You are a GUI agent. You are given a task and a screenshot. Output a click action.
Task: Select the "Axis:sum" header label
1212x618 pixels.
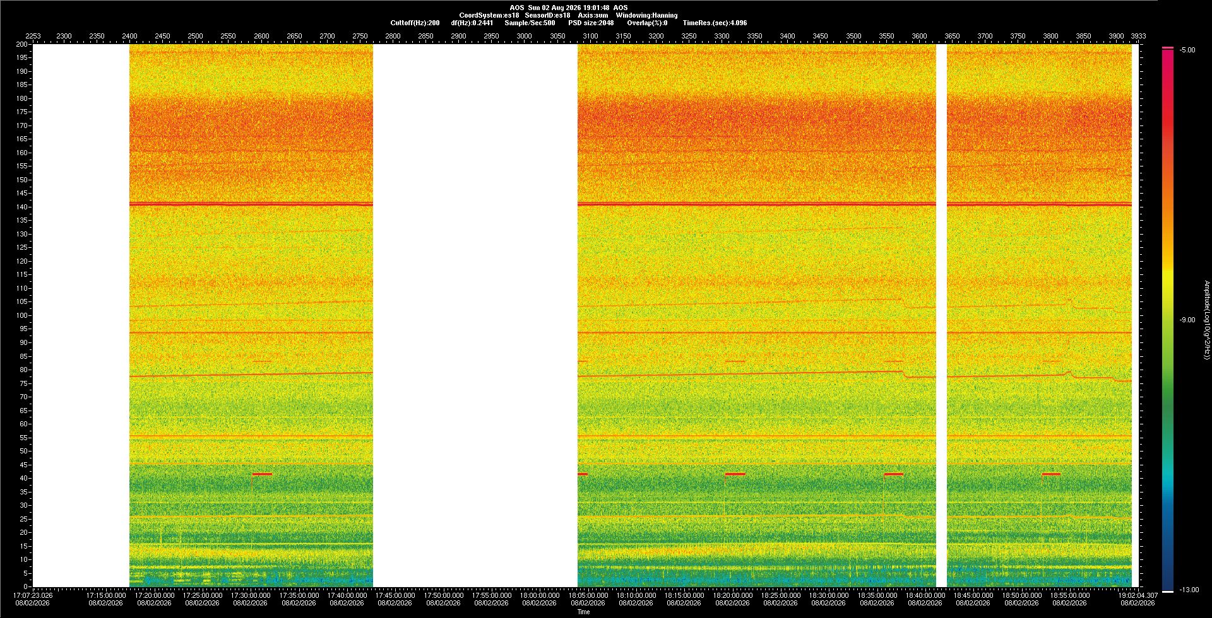tap(593, 15)
